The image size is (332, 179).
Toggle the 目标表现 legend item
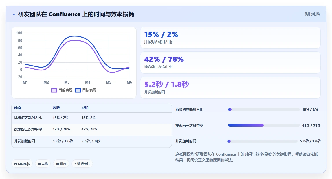point(86,90)
